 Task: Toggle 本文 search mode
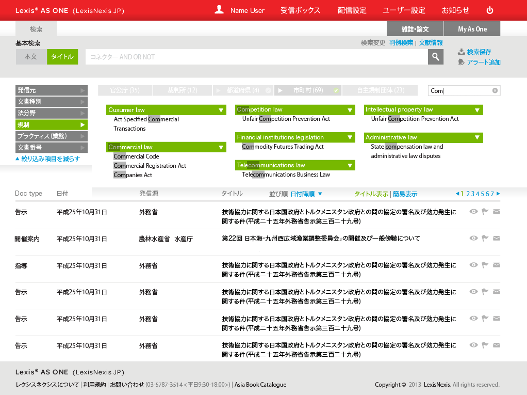(x=31, y=57)
